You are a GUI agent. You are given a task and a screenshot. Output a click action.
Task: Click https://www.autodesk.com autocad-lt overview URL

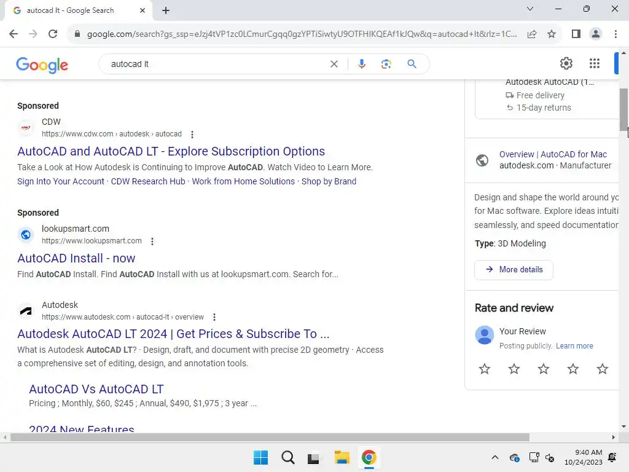click(x=123, y=317)
